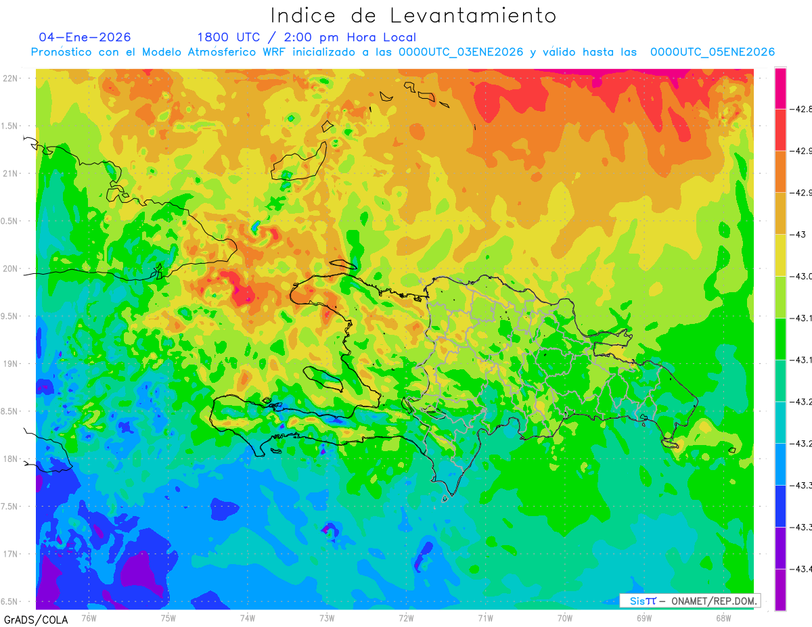
Task: Click the 'GrADS/COLA' credit text
Action: [x=36, y=620]
